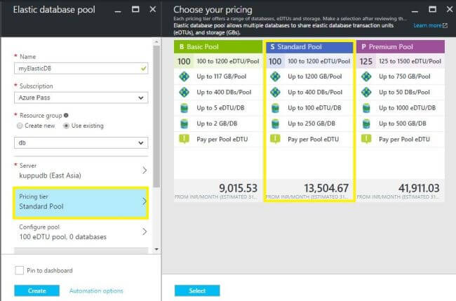The width and height of the screenshot is (456, 301).
Task: Click the 125 eDTU badge in Premium Pool
Action: [366, 61]
